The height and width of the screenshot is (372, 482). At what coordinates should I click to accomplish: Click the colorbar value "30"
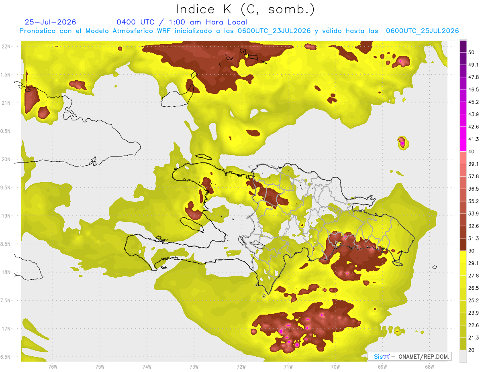tap(472, 250)
